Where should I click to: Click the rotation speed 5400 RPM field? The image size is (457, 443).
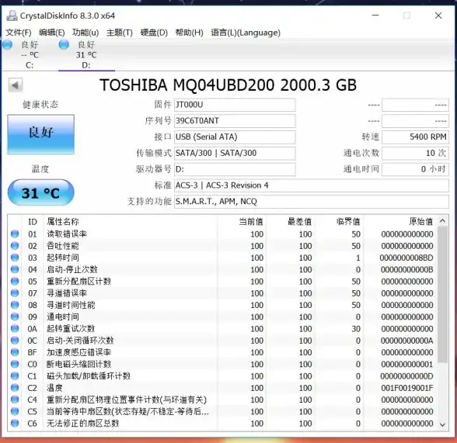pyautogui.click(x=415, y=137)
